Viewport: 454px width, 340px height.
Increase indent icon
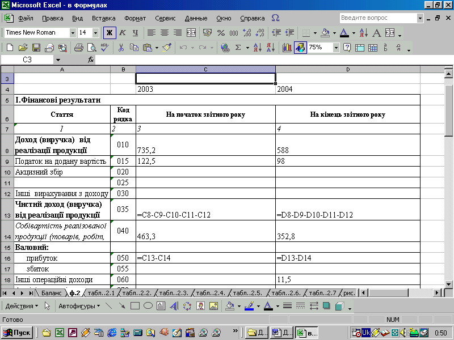click(289, 33)
